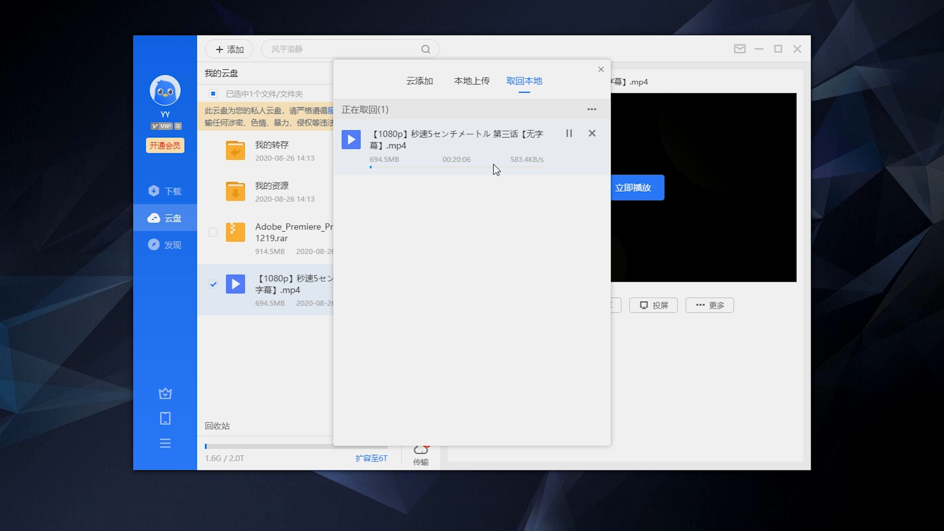The image size is (944, 531).
Task: Pause the retrieving mp4 download
Action: pyautogui.click(x=569, y=133)
